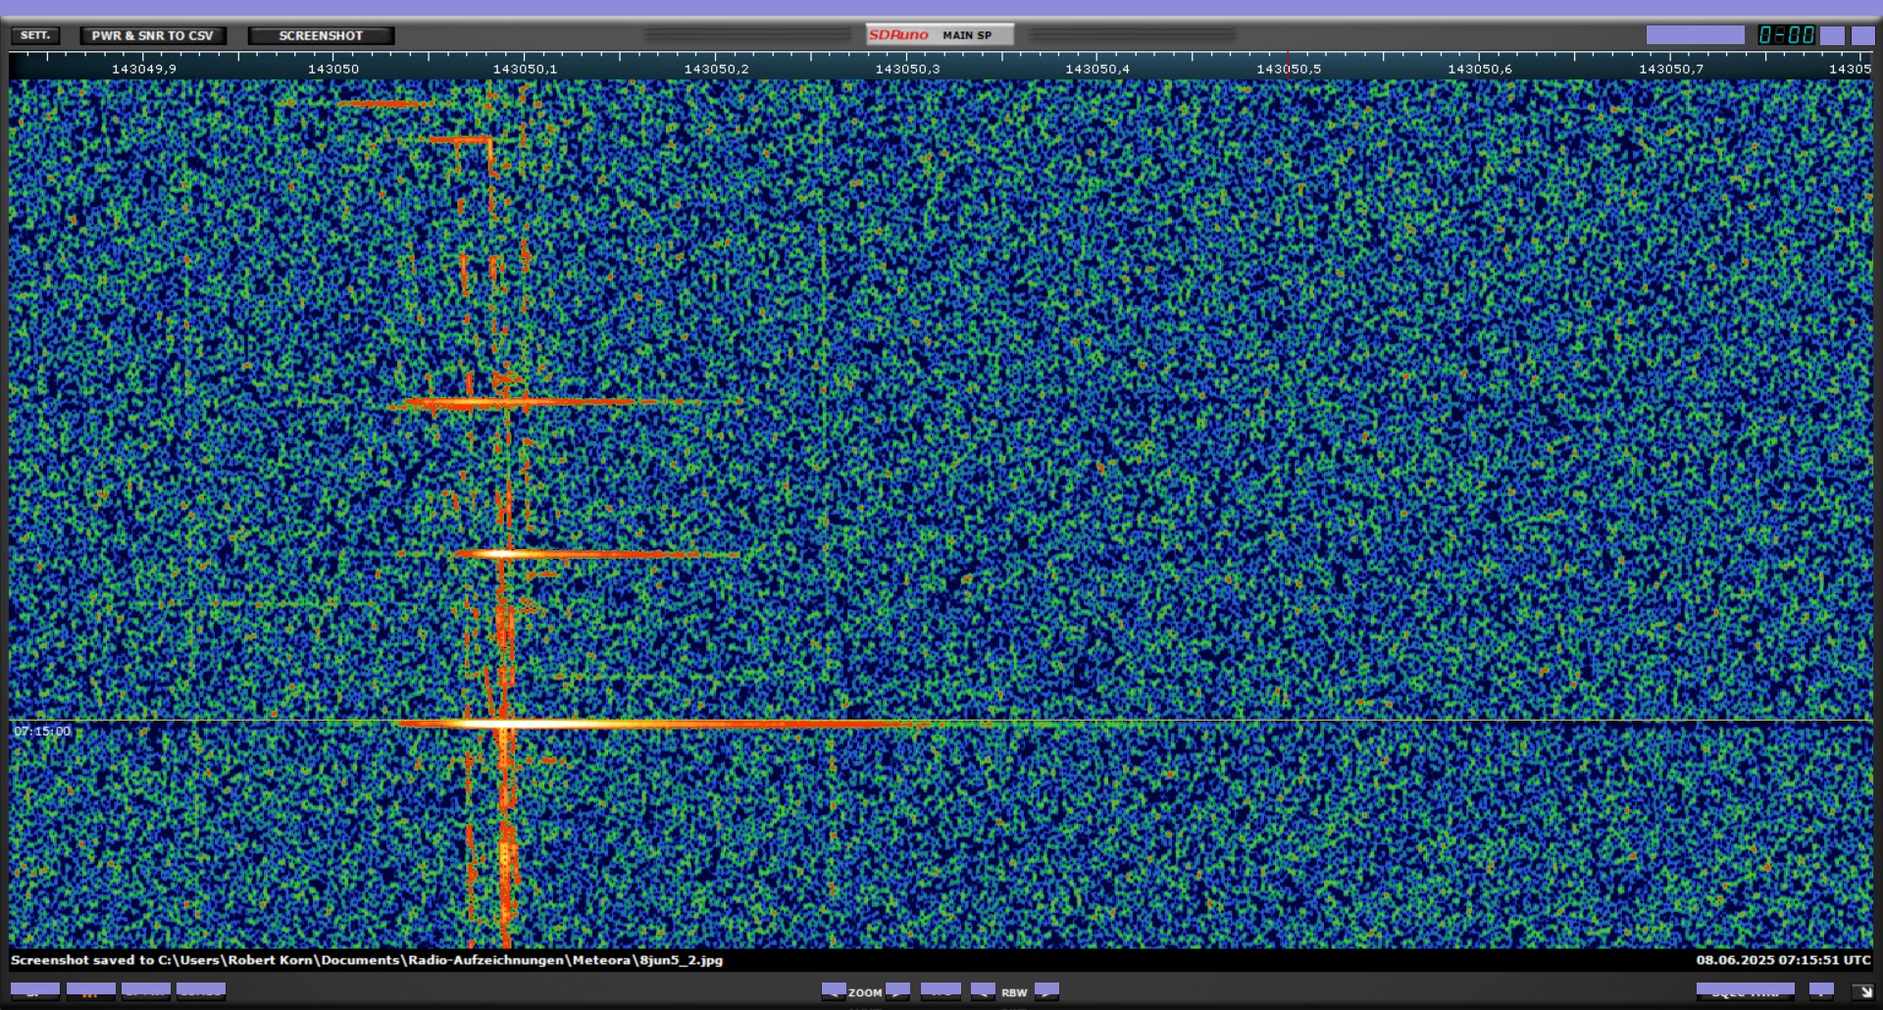Click the button between ZOOM and RBW controls
1883x1010 pixels.
click(x=940, y=990)
